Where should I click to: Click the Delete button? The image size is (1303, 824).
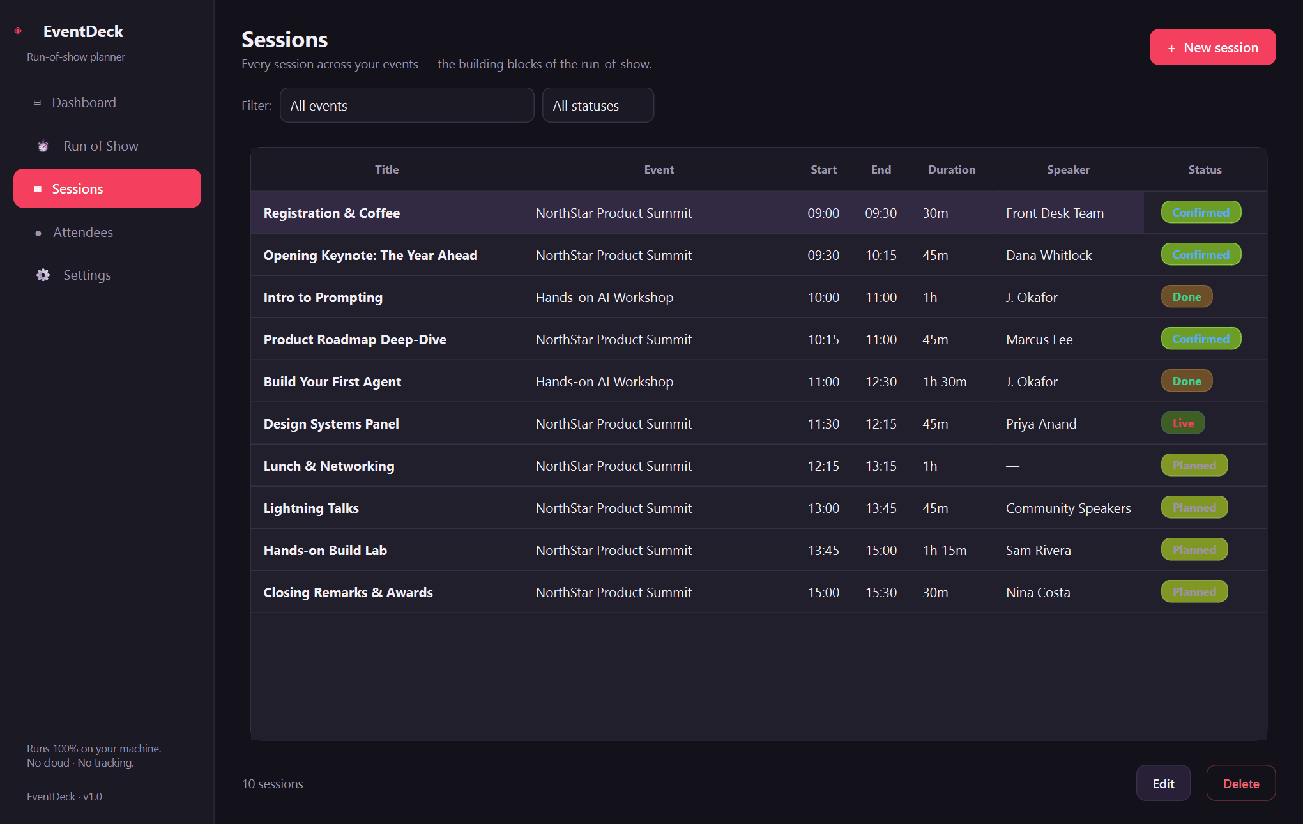[x=1240, y=783]
